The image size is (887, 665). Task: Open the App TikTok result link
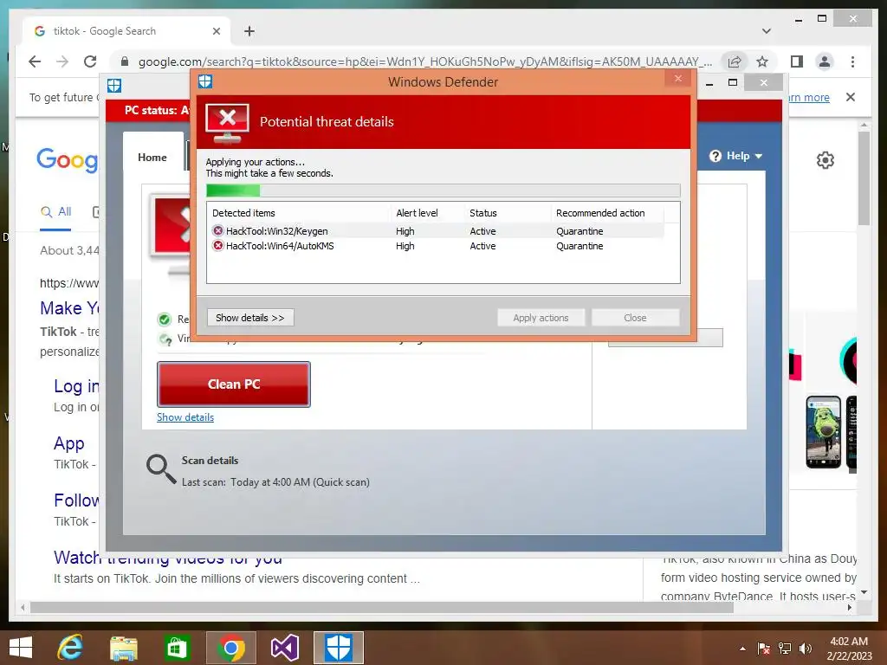coord(69,443)
